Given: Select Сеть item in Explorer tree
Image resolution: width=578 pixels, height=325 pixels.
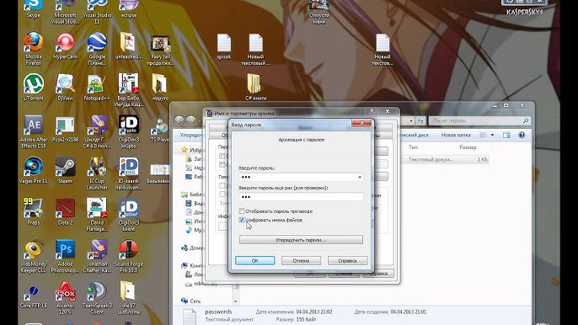Looking at the screenshot, I should (191, 301).
